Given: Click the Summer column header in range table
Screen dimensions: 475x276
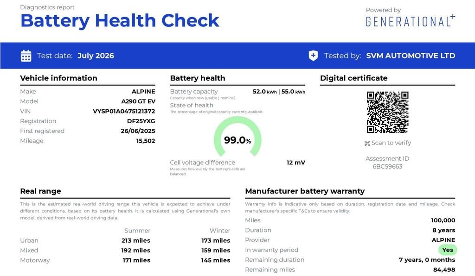Looking at the screenshot, I should pyautogui.click(x=137, y=231).
